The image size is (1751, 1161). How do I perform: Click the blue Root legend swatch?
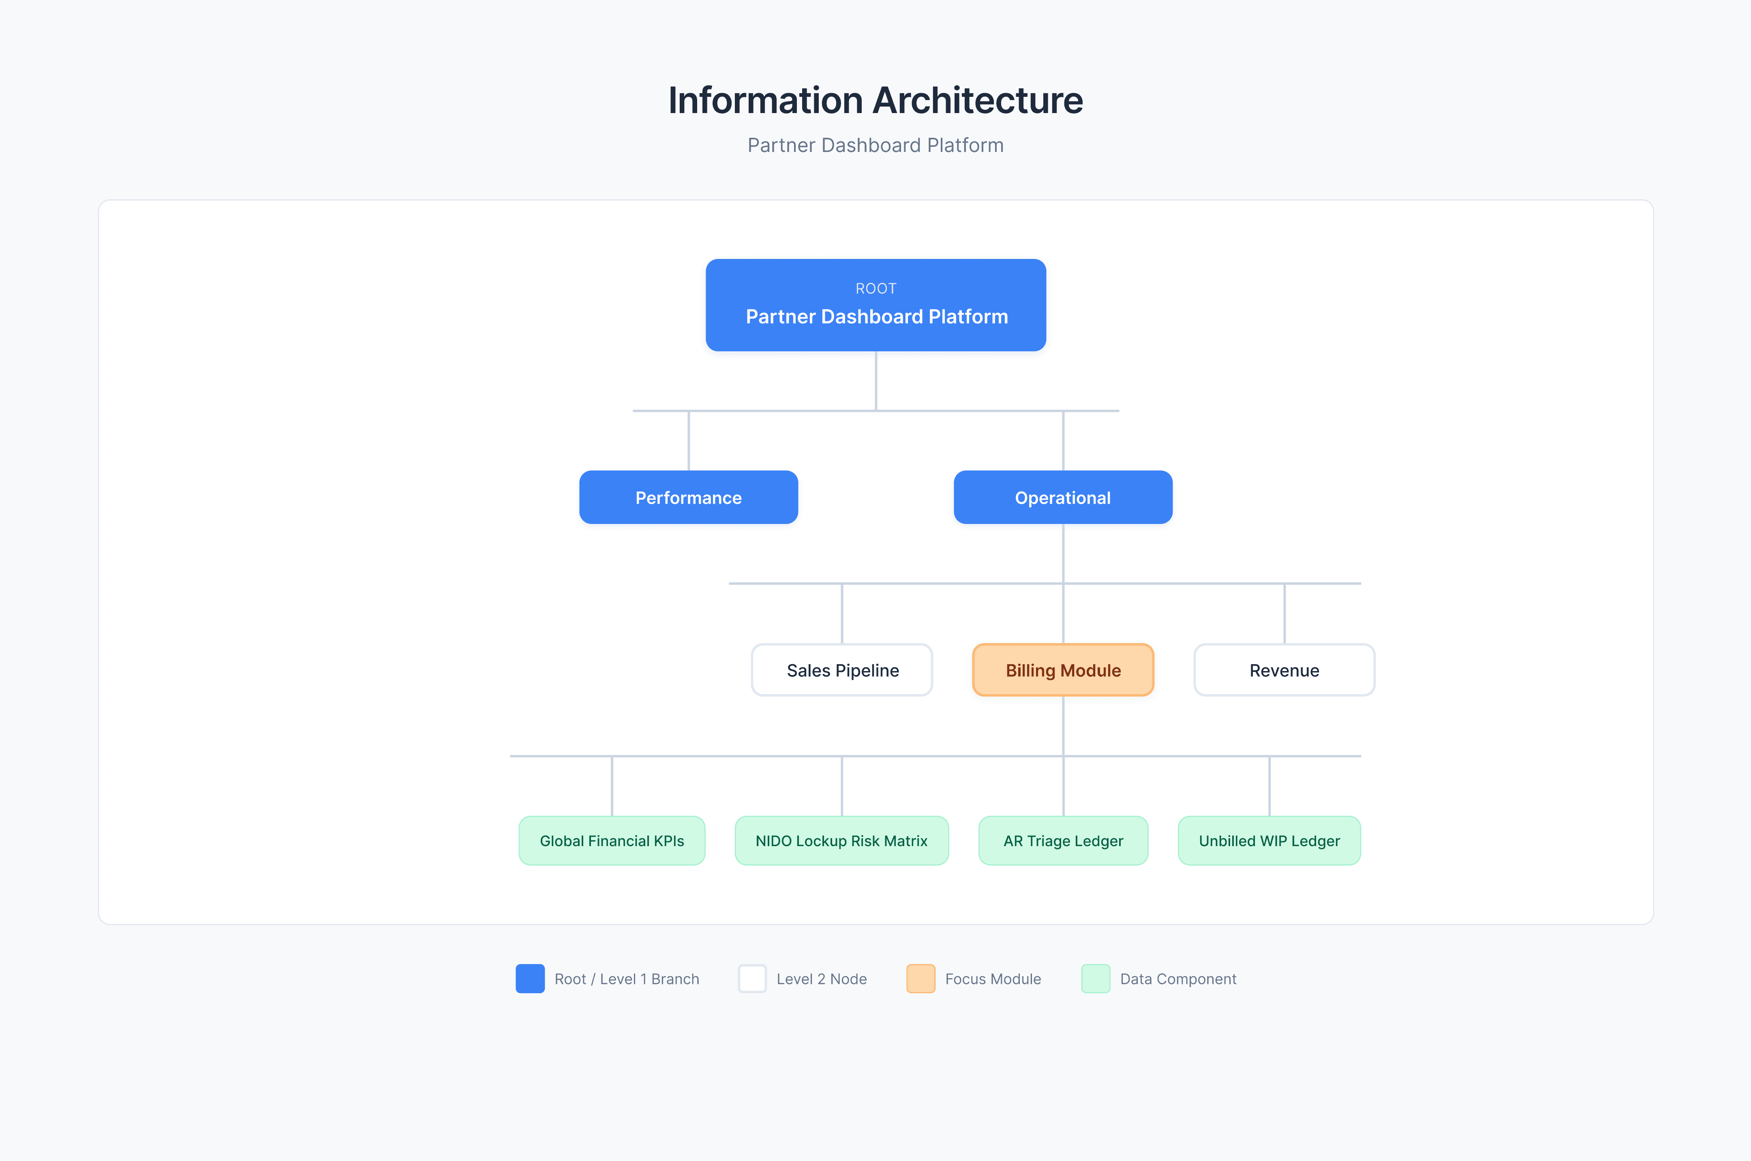click(x=530, y=979)
